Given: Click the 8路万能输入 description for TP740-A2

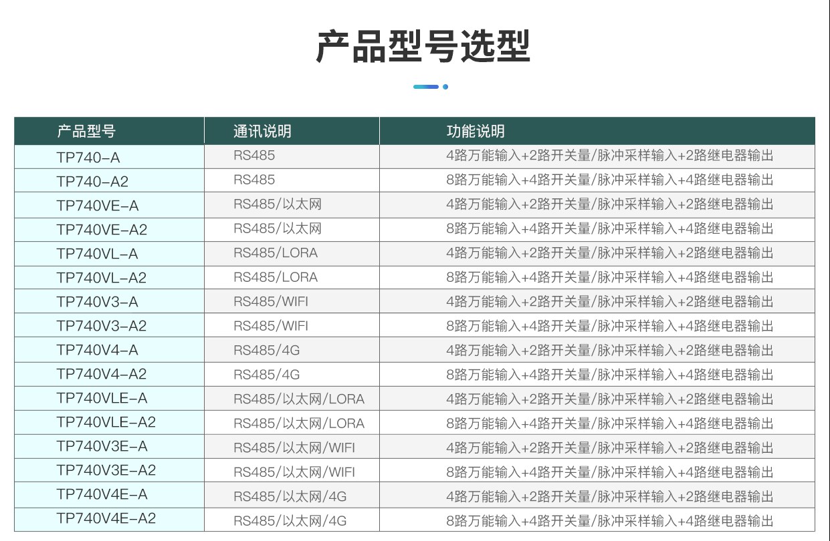Looking at the screenshot, I should (610, 180).
